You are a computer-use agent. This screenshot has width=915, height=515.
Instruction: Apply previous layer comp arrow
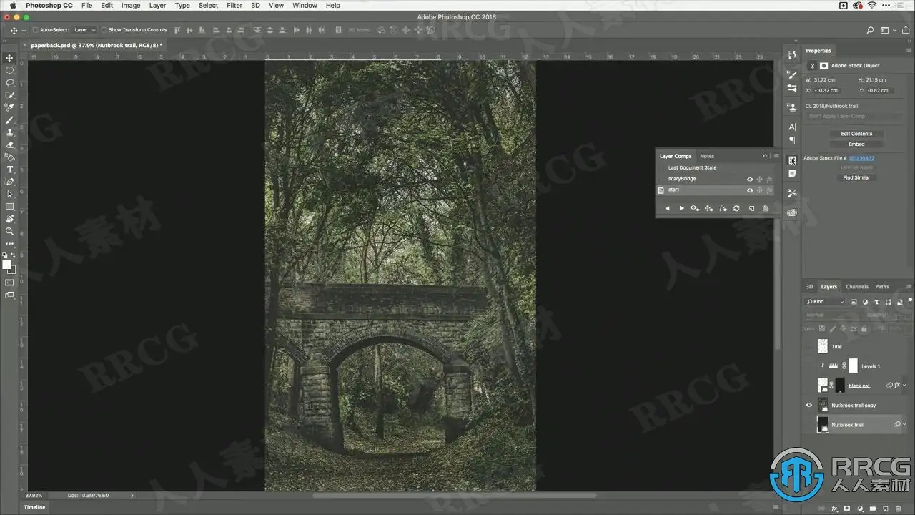(667, 208)
